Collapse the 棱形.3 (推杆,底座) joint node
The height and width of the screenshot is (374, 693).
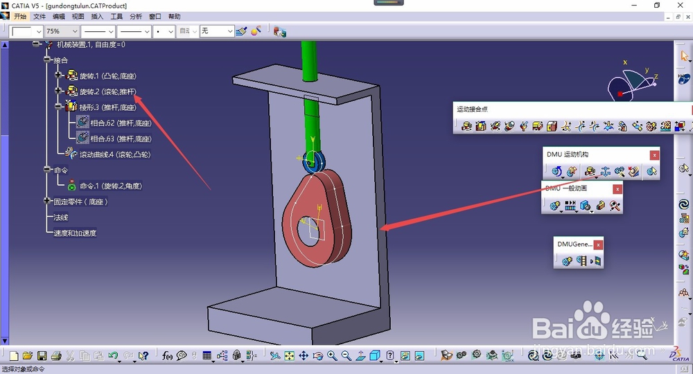point(58,106)
